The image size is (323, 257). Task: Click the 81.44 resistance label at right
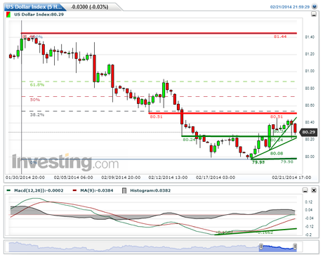280,37
